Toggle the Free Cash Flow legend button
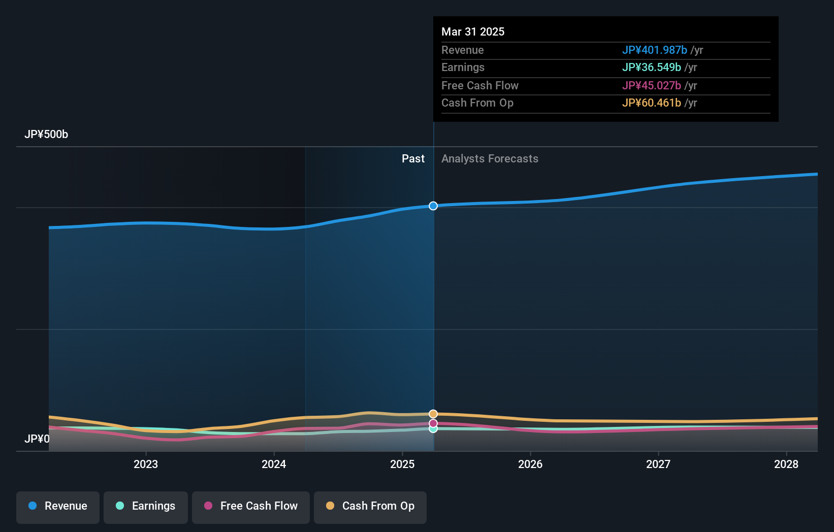Image resolution: width=834 pixels, height=532 pixels. (251, 507)
